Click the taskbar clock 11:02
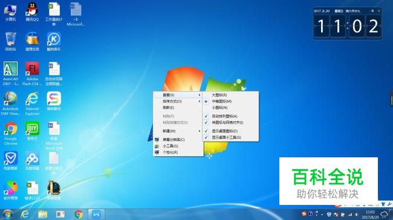The height and width of the screenshot is (220, 393). click(x=370, y=215)
